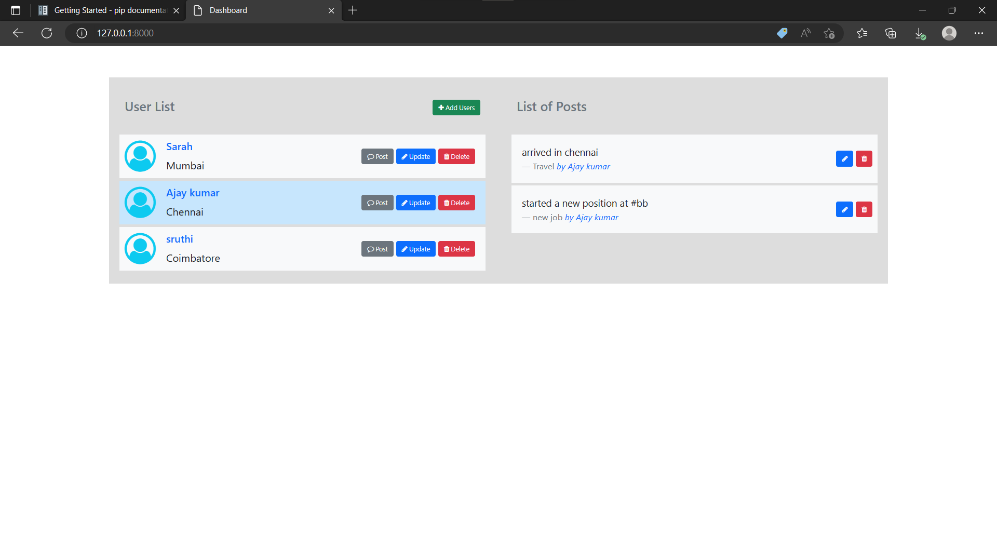Delete the "started a new position" post

(864, 209)
